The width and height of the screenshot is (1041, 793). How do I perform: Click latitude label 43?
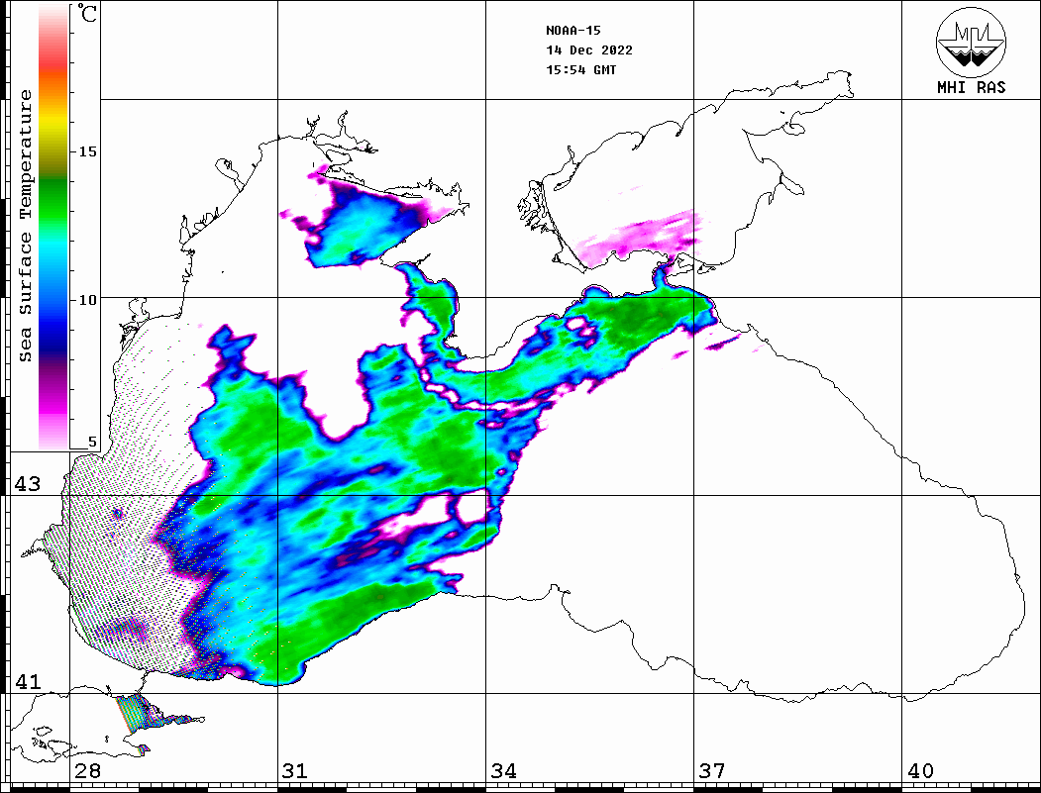click(27, 484)
